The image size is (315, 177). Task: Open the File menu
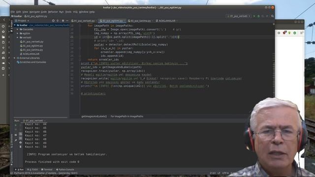tap(13, 12)
